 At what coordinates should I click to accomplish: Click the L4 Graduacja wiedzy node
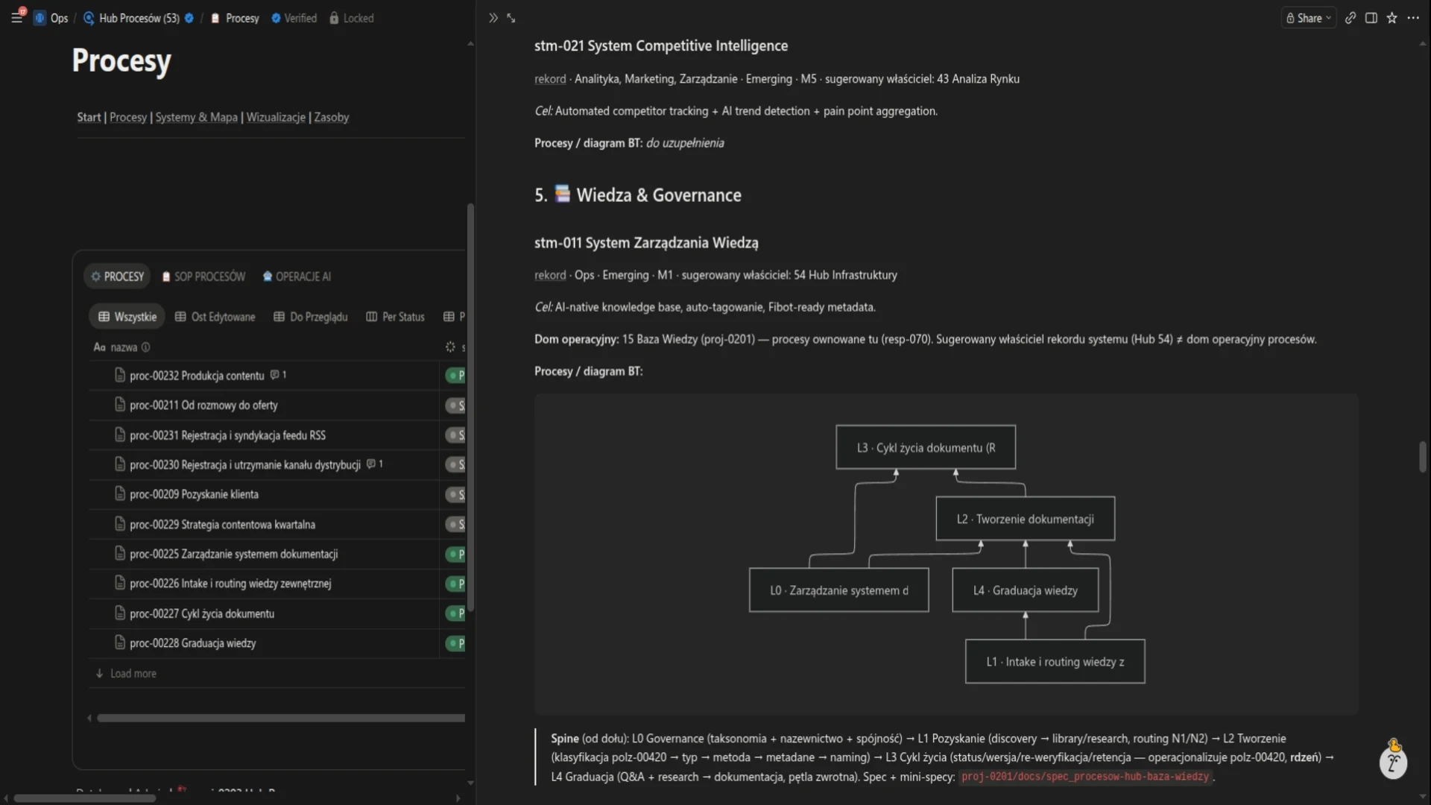pos(1026,590)
